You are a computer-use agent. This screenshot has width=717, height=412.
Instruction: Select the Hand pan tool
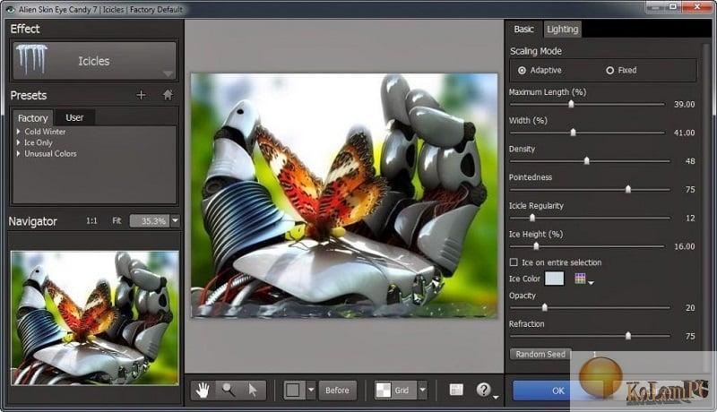(203, 391)
